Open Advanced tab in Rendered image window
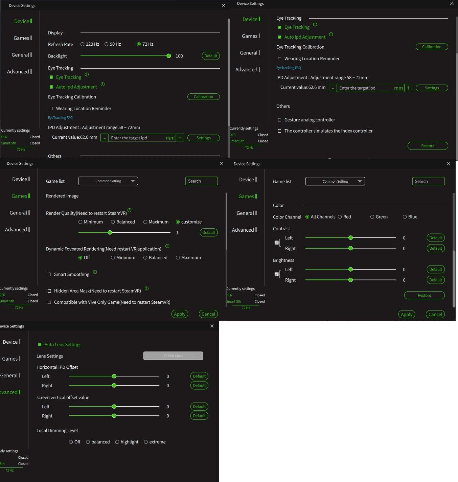Viewport: 458px width, 482px height. [17, 230]
